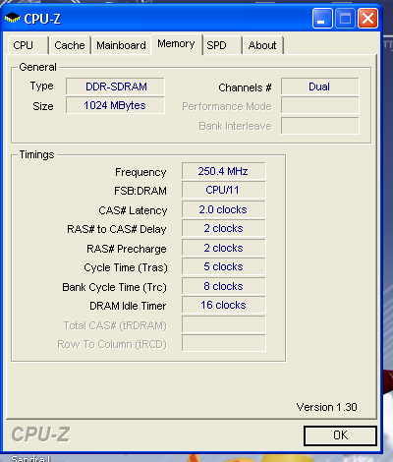This screenshot has height=462, width=393.
Task: Click the Channels # label
Action: tap(245, 87)
